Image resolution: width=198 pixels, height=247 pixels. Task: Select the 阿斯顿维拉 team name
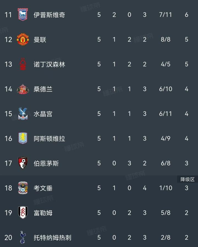49,139
